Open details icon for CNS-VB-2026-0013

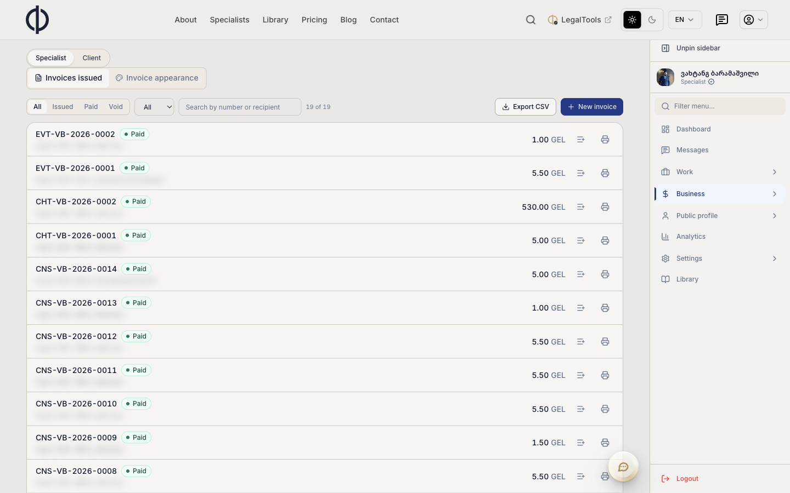[x=581, y=308]
